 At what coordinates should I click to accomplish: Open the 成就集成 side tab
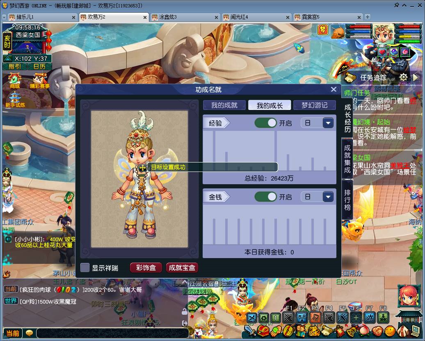click(347, 159)
